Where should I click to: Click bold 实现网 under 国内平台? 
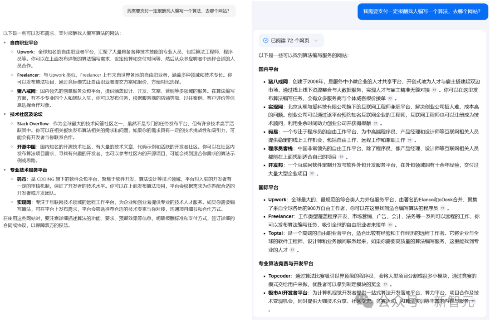[x=275, y=107]
